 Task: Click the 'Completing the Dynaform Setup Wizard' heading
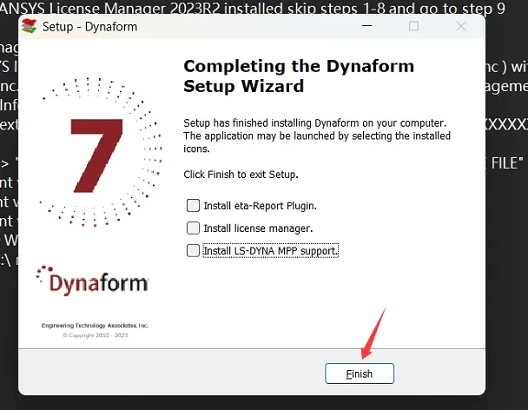(299, 76)
